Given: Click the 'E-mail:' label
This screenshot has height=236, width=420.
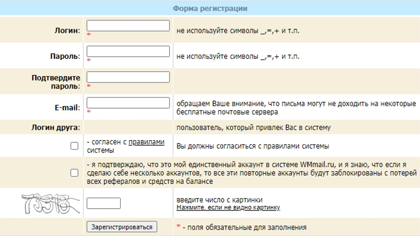Looking at the screenshot, I should pyautogui.click(x=67, y=108).
